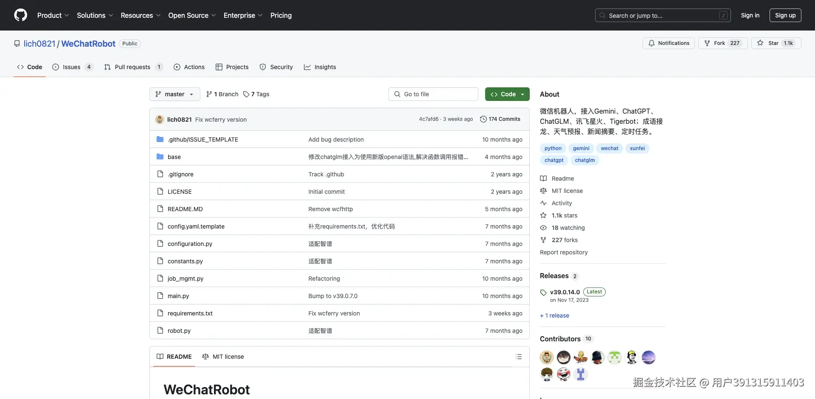This screenshot has width=815, height=399.
Task: Click the Activity pulse icon
Action: point(544,203)
